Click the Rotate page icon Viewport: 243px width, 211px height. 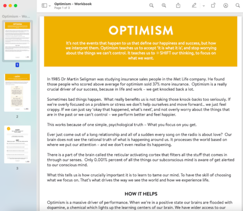click(213, 5)
